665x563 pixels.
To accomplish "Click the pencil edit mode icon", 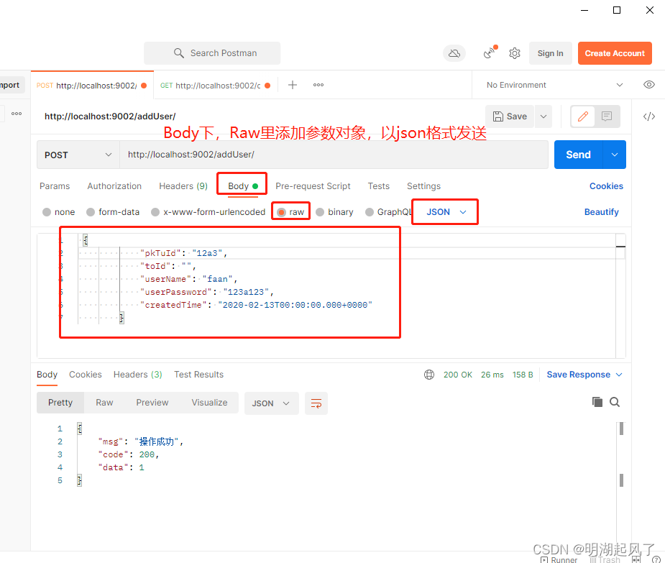I will coord(583,116).
